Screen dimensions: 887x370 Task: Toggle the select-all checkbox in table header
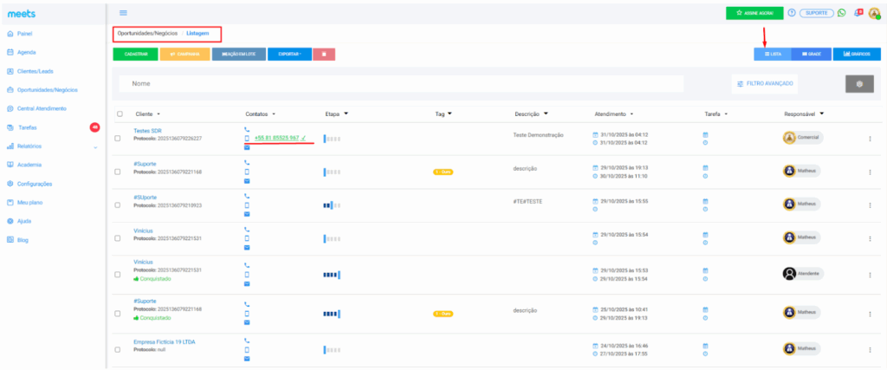(x=120, y=114)
